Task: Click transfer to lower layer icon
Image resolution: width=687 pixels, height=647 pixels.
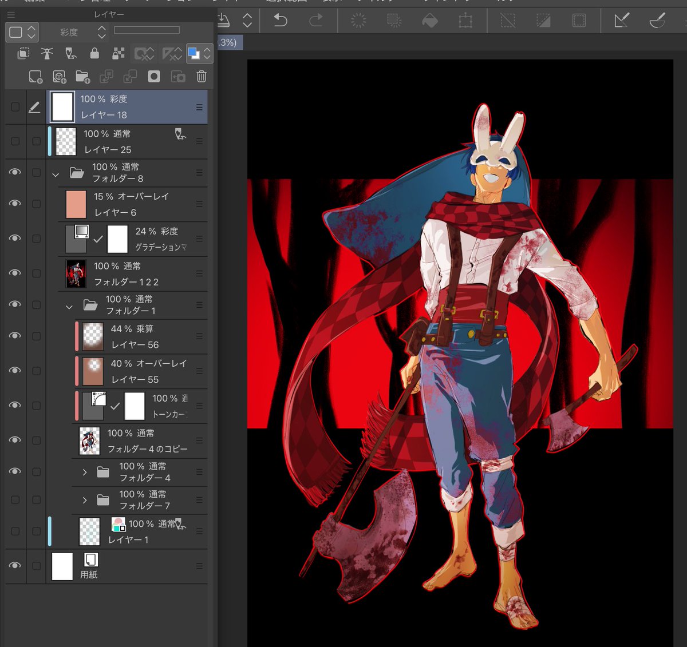Action: coord(106,77)
